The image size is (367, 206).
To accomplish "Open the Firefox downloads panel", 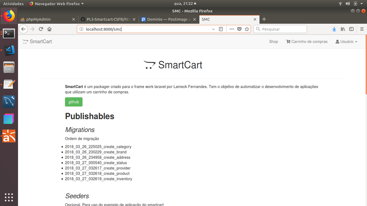I will [x=334, y=29].
